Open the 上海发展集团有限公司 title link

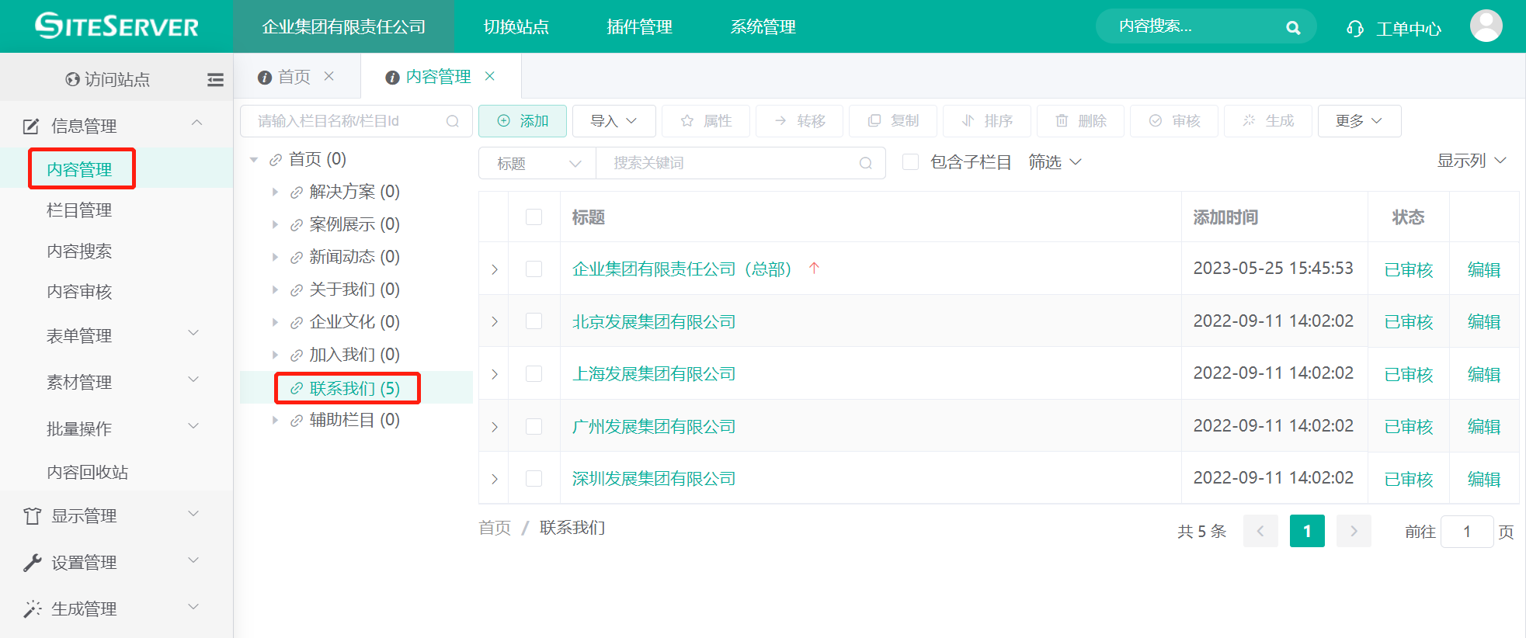[x=654, y=374]
